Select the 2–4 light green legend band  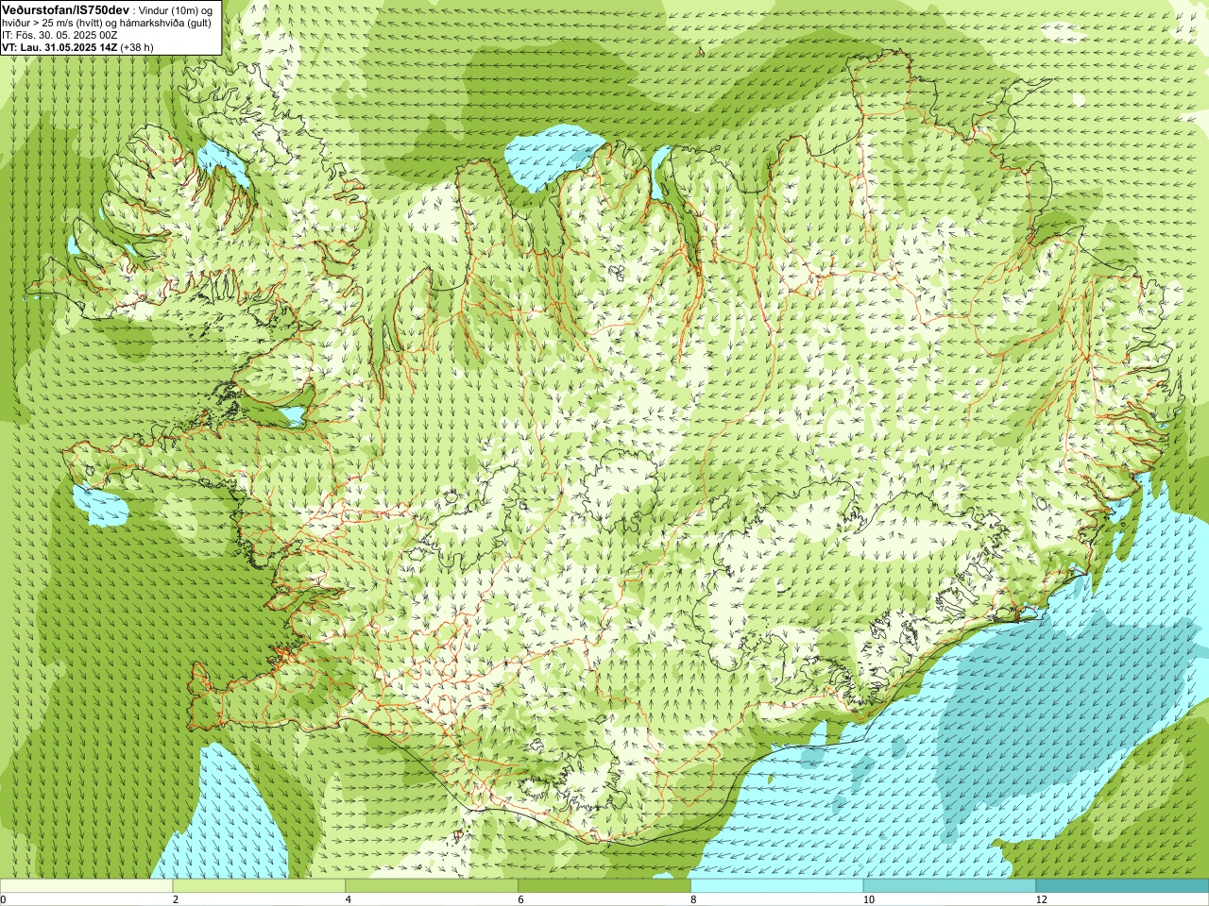coord(259,886)
